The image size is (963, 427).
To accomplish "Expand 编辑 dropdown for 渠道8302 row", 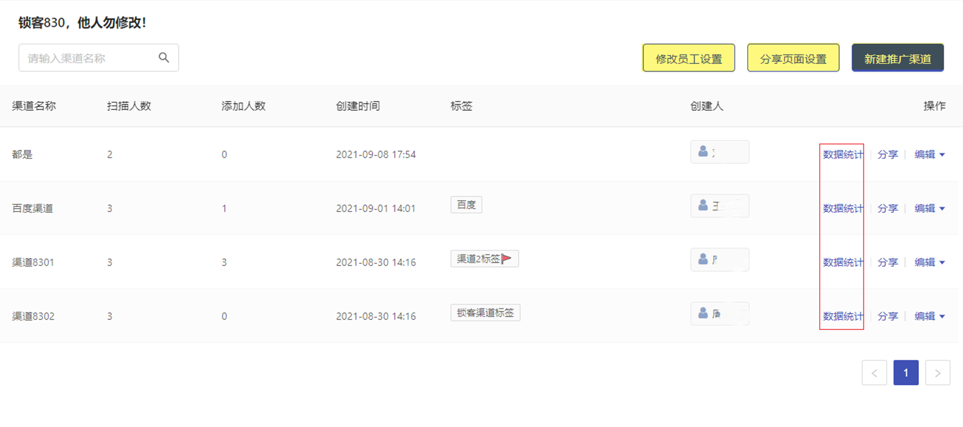I will coord(929,317).
